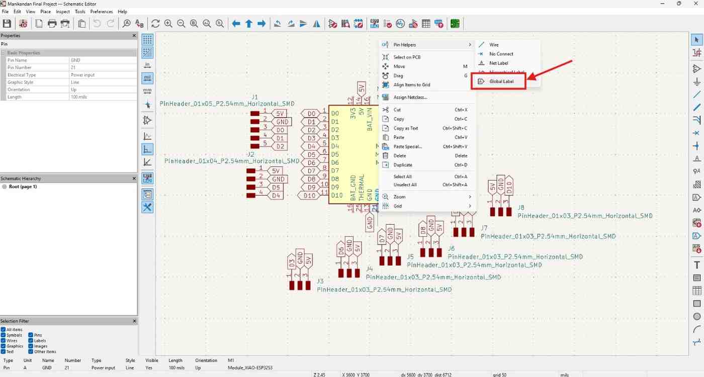
Task: Open the Graphic Style value Line
Action: (103, 82)
